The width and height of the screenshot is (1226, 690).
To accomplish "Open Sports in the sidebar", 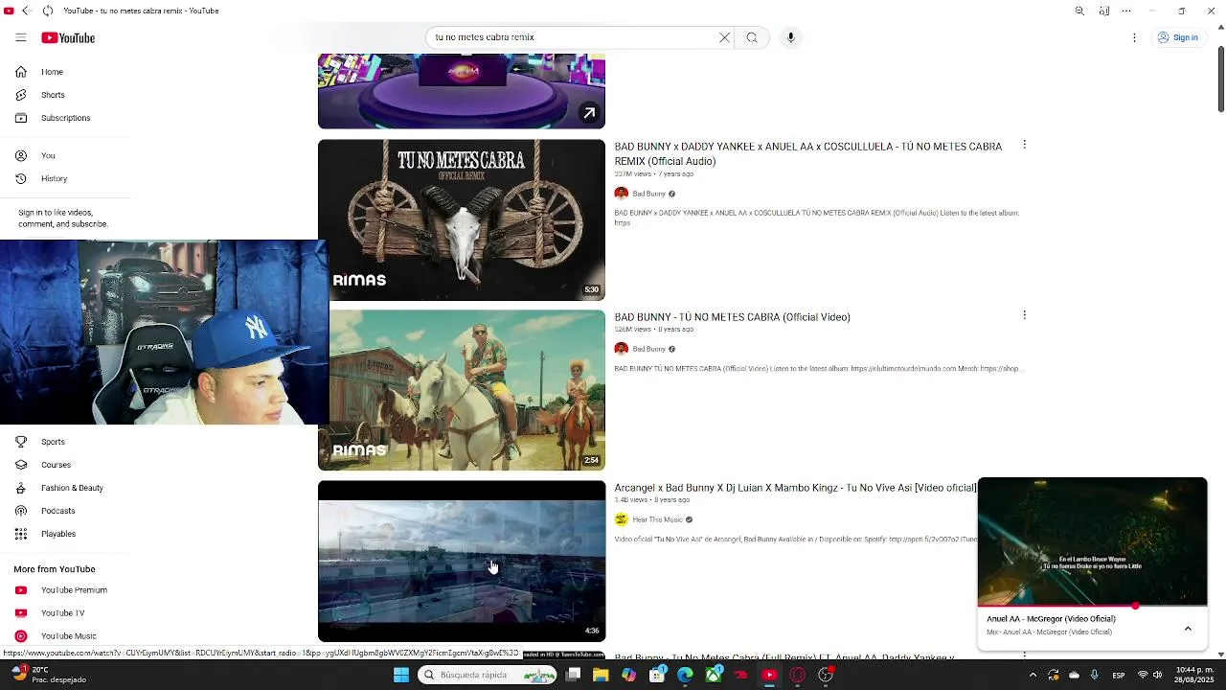I will click(53, 442).
